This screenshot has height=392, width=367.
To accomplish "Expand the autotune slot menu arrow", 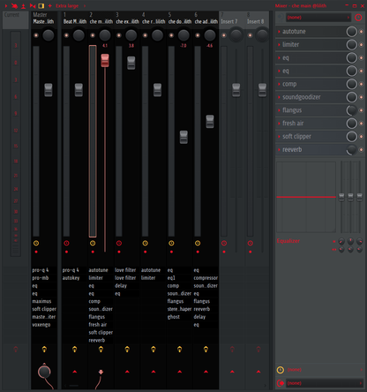I will coord(279,32).
